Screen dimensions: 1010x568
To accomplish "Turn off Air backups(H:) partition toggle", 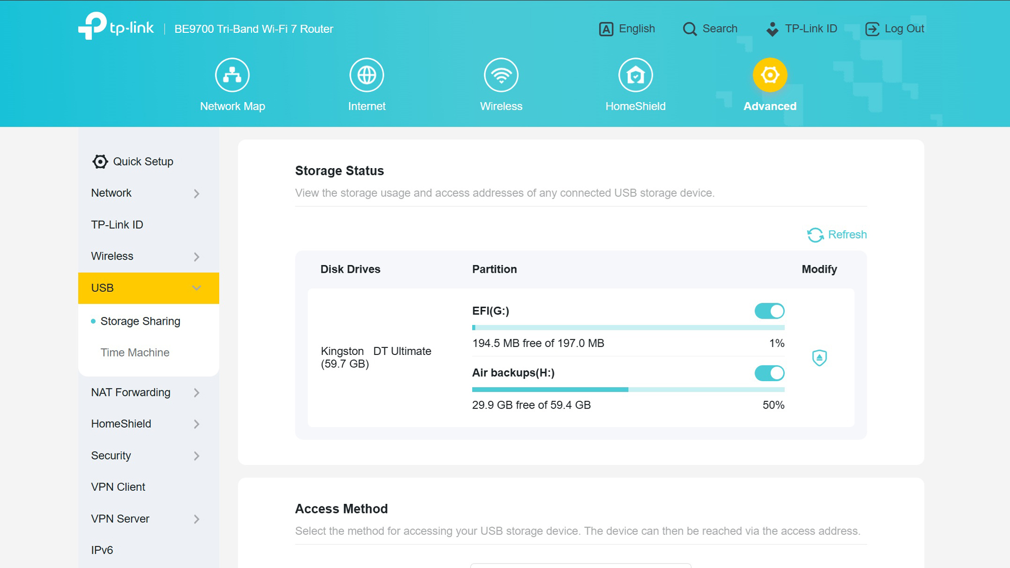I will point(769,373).
